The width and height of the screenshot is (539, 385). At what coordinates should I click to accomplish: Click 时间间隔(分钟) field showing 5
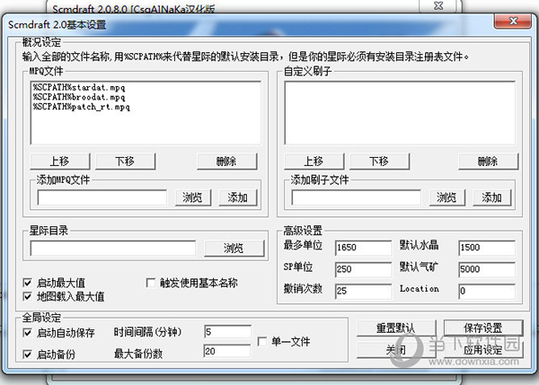(x=227, y=332)
